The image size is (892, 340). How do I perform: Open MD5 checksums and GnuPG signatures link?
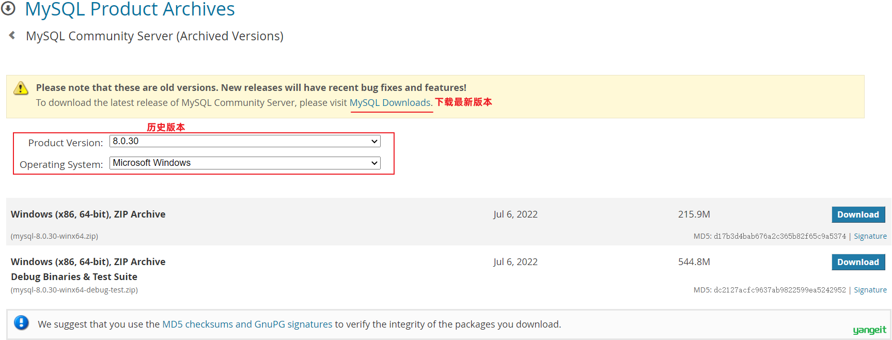[x=247, y=324]
